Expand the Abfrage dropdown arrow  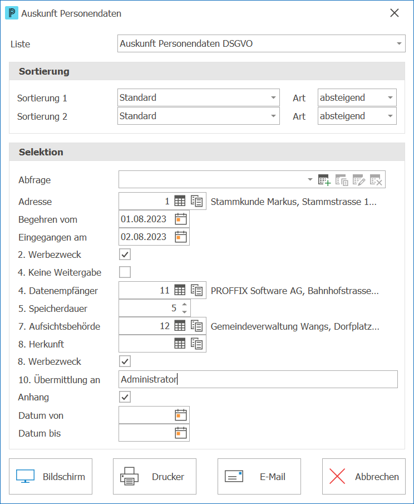click(x=310, y=179)
